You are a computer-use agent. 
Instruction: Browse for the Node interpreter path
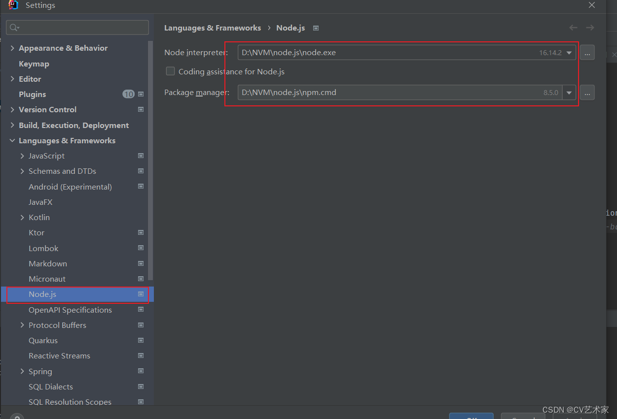click(x=587, y=52)
